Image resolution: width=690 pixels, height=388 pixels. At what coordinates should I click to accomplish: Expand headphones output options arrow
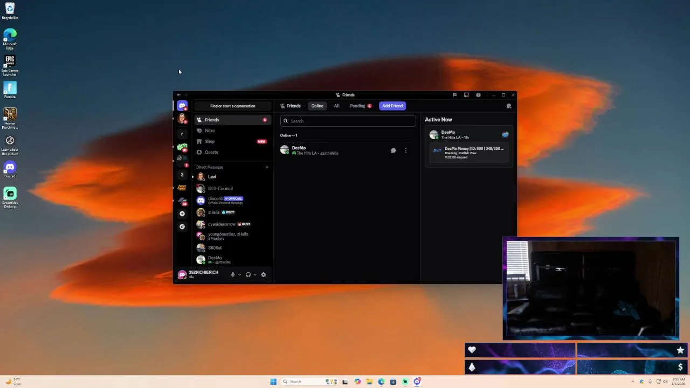click(x=255, y=275)
